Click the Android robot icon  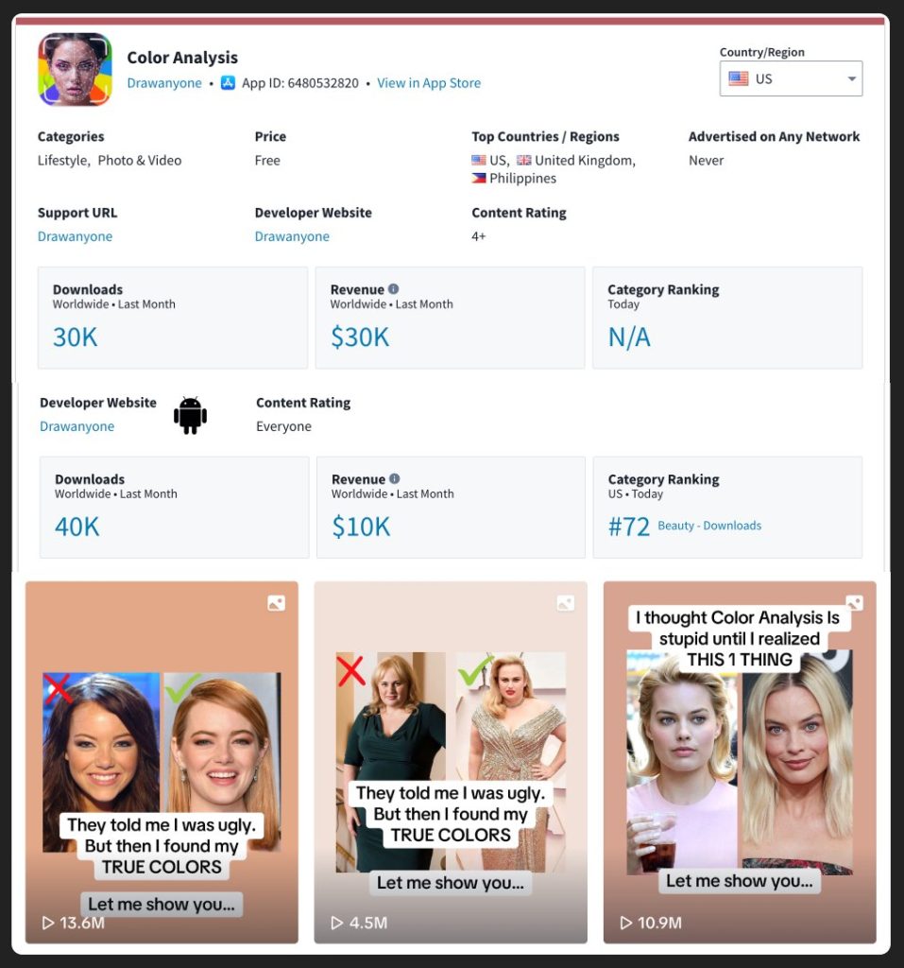pyautogui.click(x=190, y=416)
